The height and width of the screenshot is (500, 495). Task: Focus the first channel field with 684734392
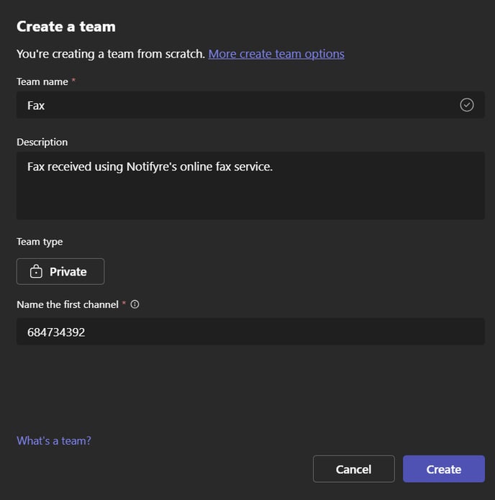click(250, 332)
